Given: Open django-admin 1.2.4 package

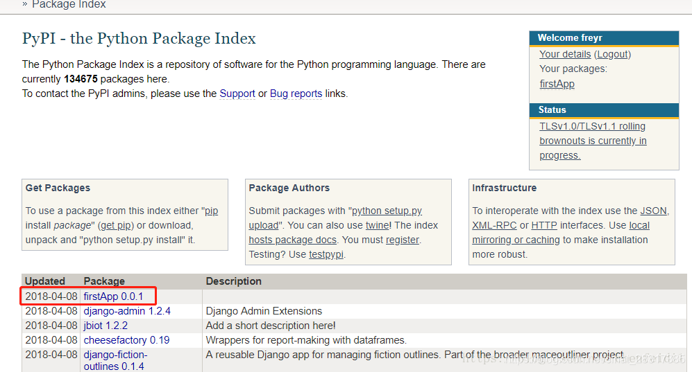Looking at the screenshot, I should click(x=127, y=311).
